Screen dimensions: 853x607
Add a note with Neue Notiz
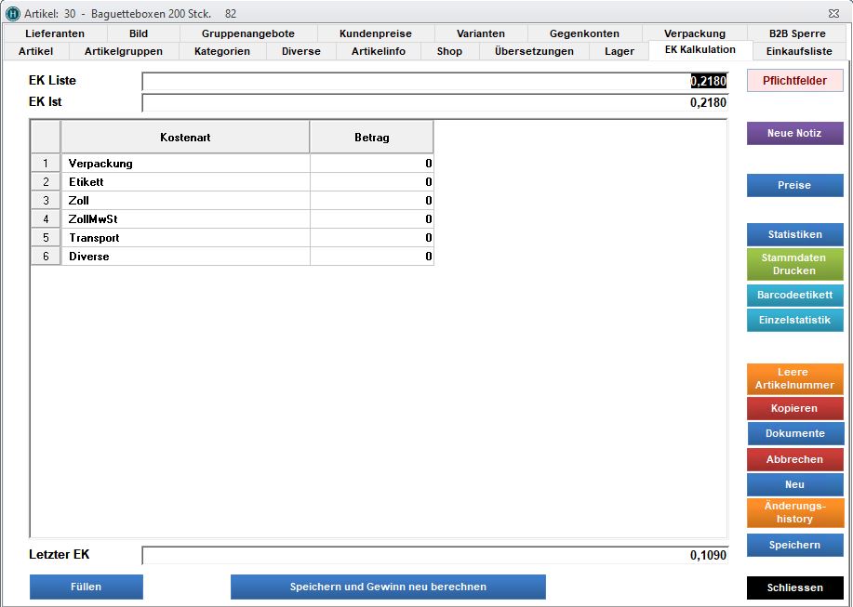[x=794, y=134]
